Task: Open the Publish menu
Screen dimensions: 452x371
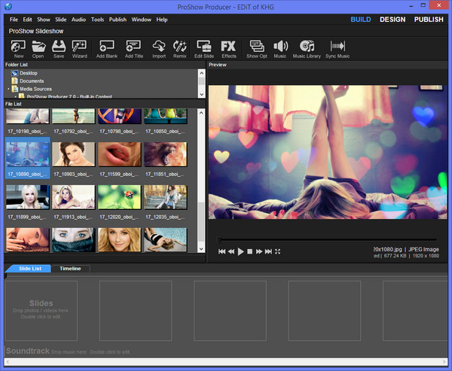Action: [118, 19]
